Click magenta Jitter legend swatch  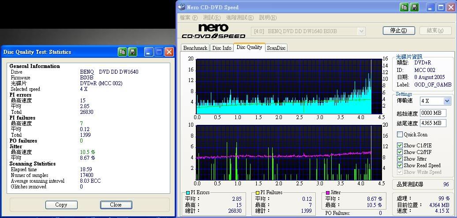pos(328,193)
